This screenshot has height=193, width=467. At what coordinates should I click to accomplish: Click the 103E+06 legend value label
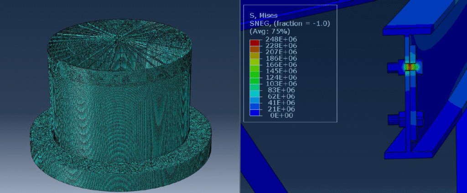(280, 84)
